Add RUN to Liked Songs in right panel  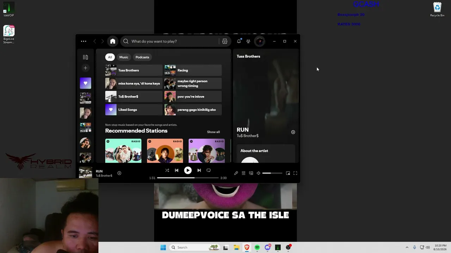(x=293, y=132)
